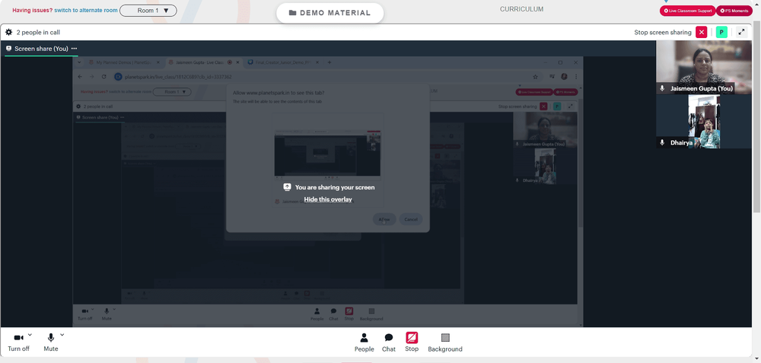This screenshot has height=363, width=761.
Task: Click red X to stop screen sharing
Action: 702,33
